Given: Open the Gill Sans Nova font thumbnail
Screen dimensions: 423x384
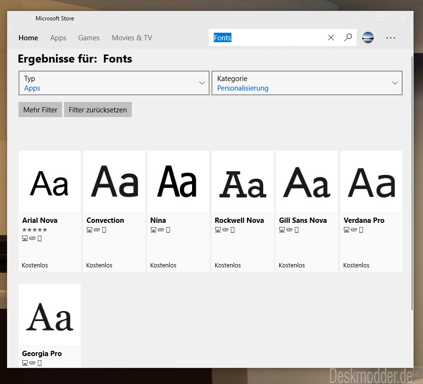Looking at the screenshot, I should point(307,182).
